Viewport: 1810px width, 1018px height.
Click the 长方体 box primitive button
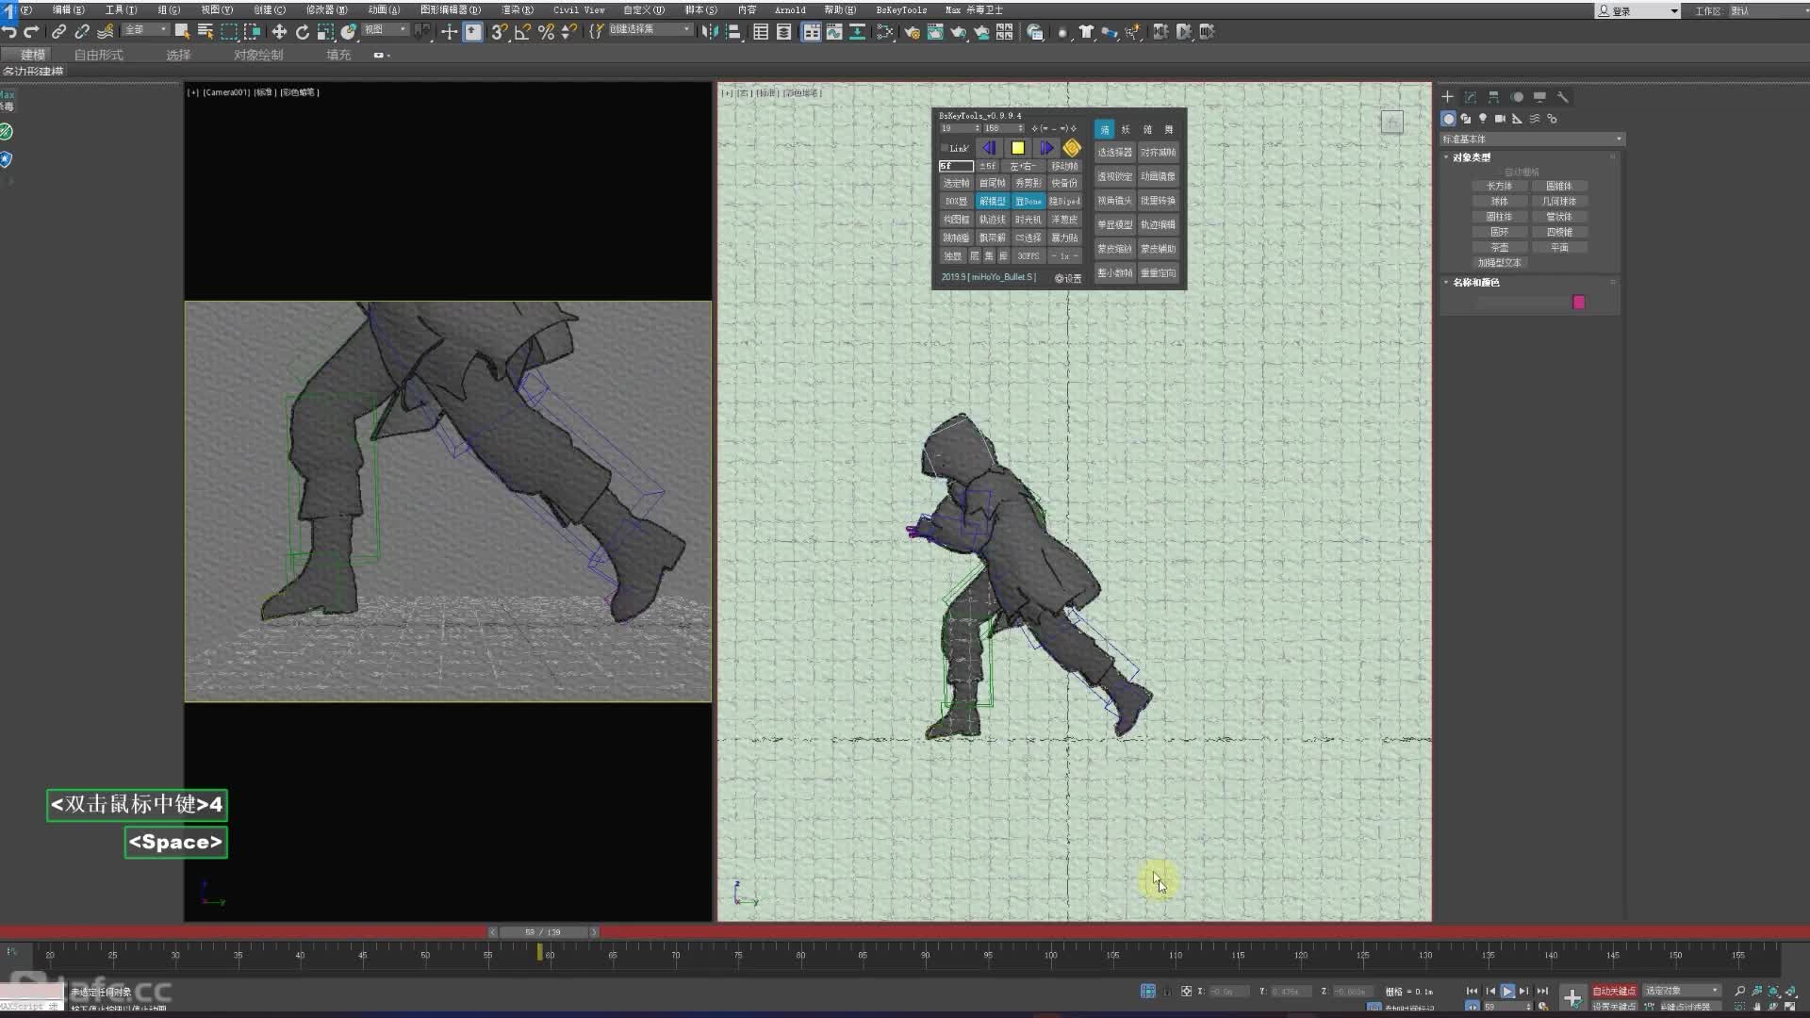click(x=1499, y=186)
